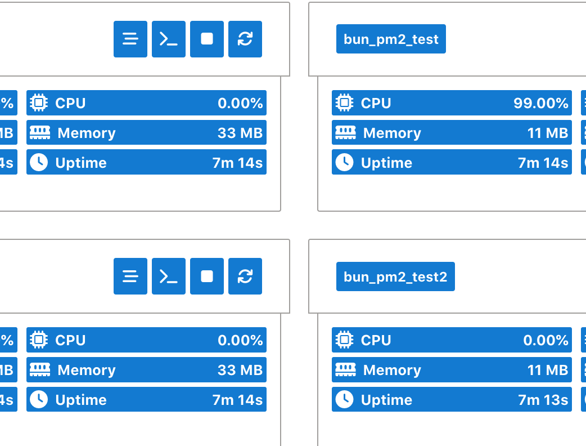The image size is (586, 446).
Task: Stop the top-left process with the stop icon
Action: pyautogui.click(x=206, y=39)
